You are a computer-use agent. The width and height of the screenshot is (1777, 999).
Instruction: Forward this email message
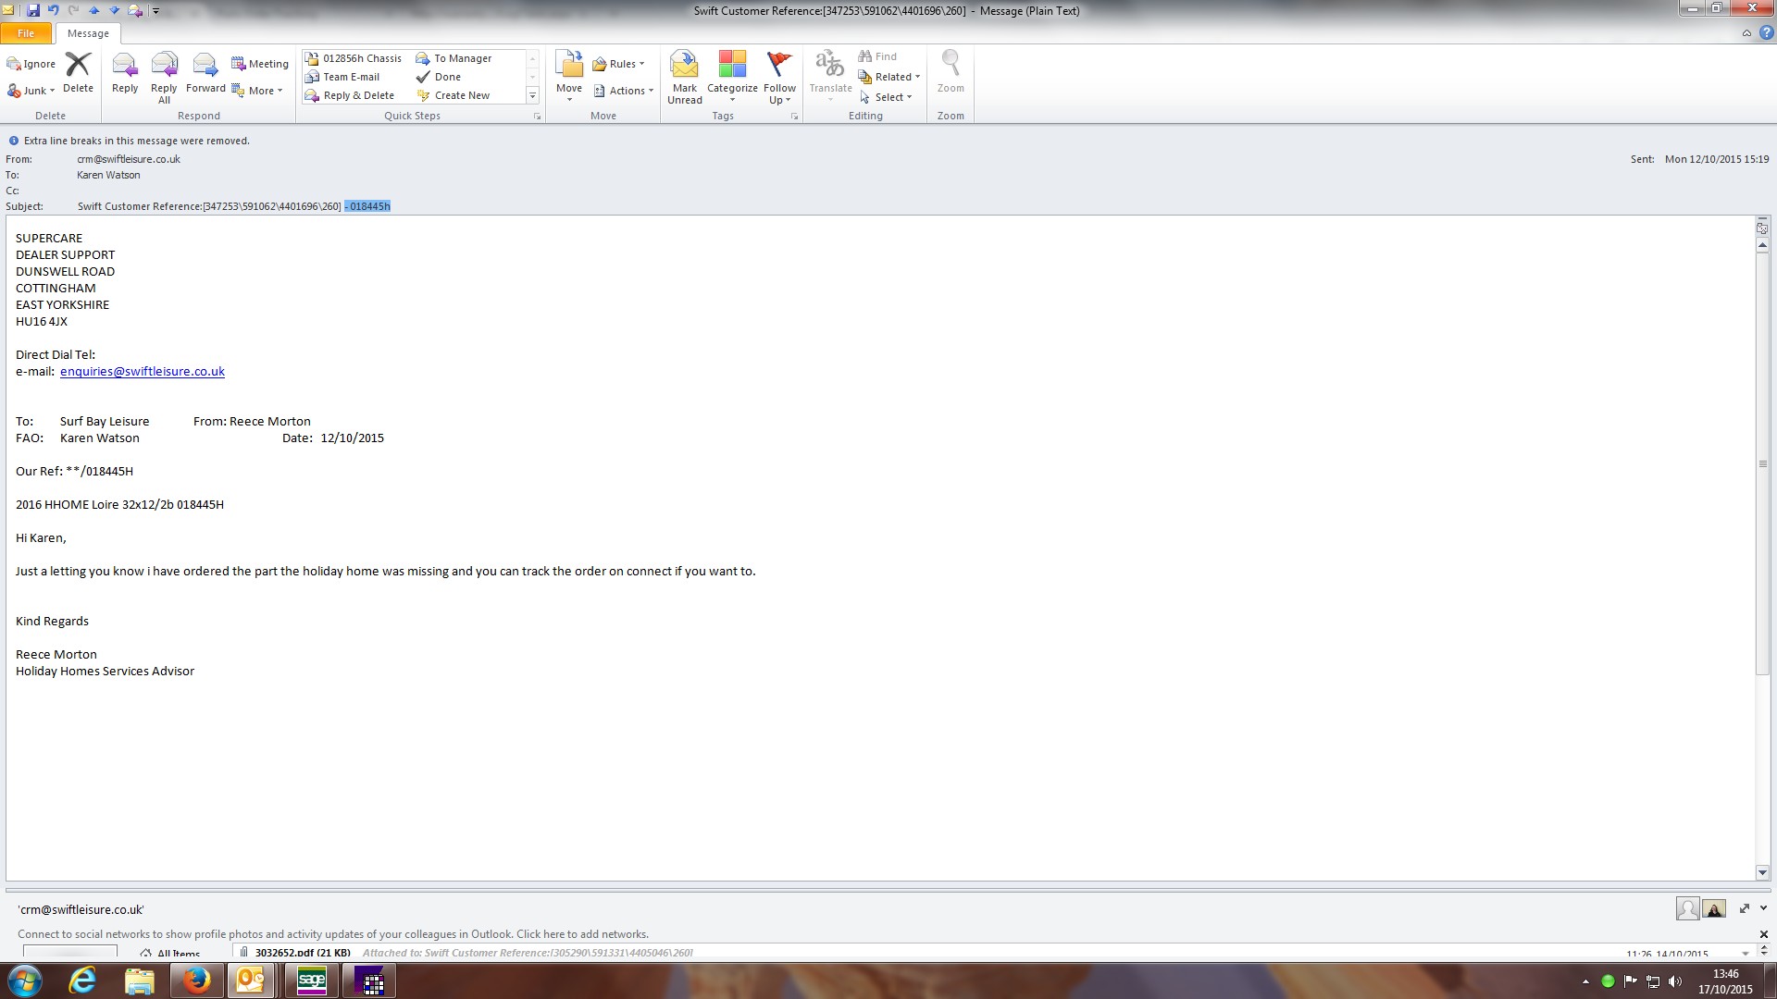click(205, 67)
